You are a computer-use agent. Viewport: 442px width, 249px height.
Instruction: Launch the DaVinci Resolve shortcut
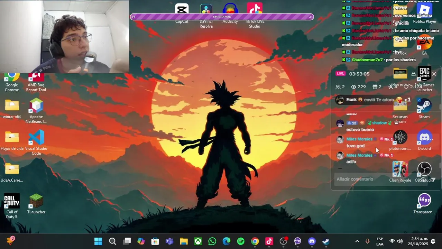coord(206,16)
